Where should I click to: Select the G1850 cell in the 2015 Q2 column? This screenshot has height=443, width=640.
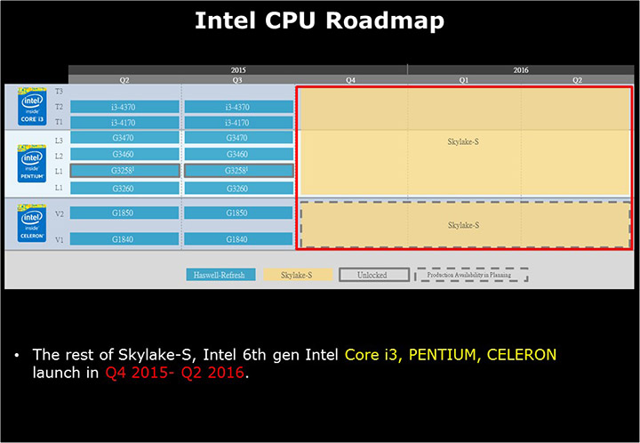[124, 213]
